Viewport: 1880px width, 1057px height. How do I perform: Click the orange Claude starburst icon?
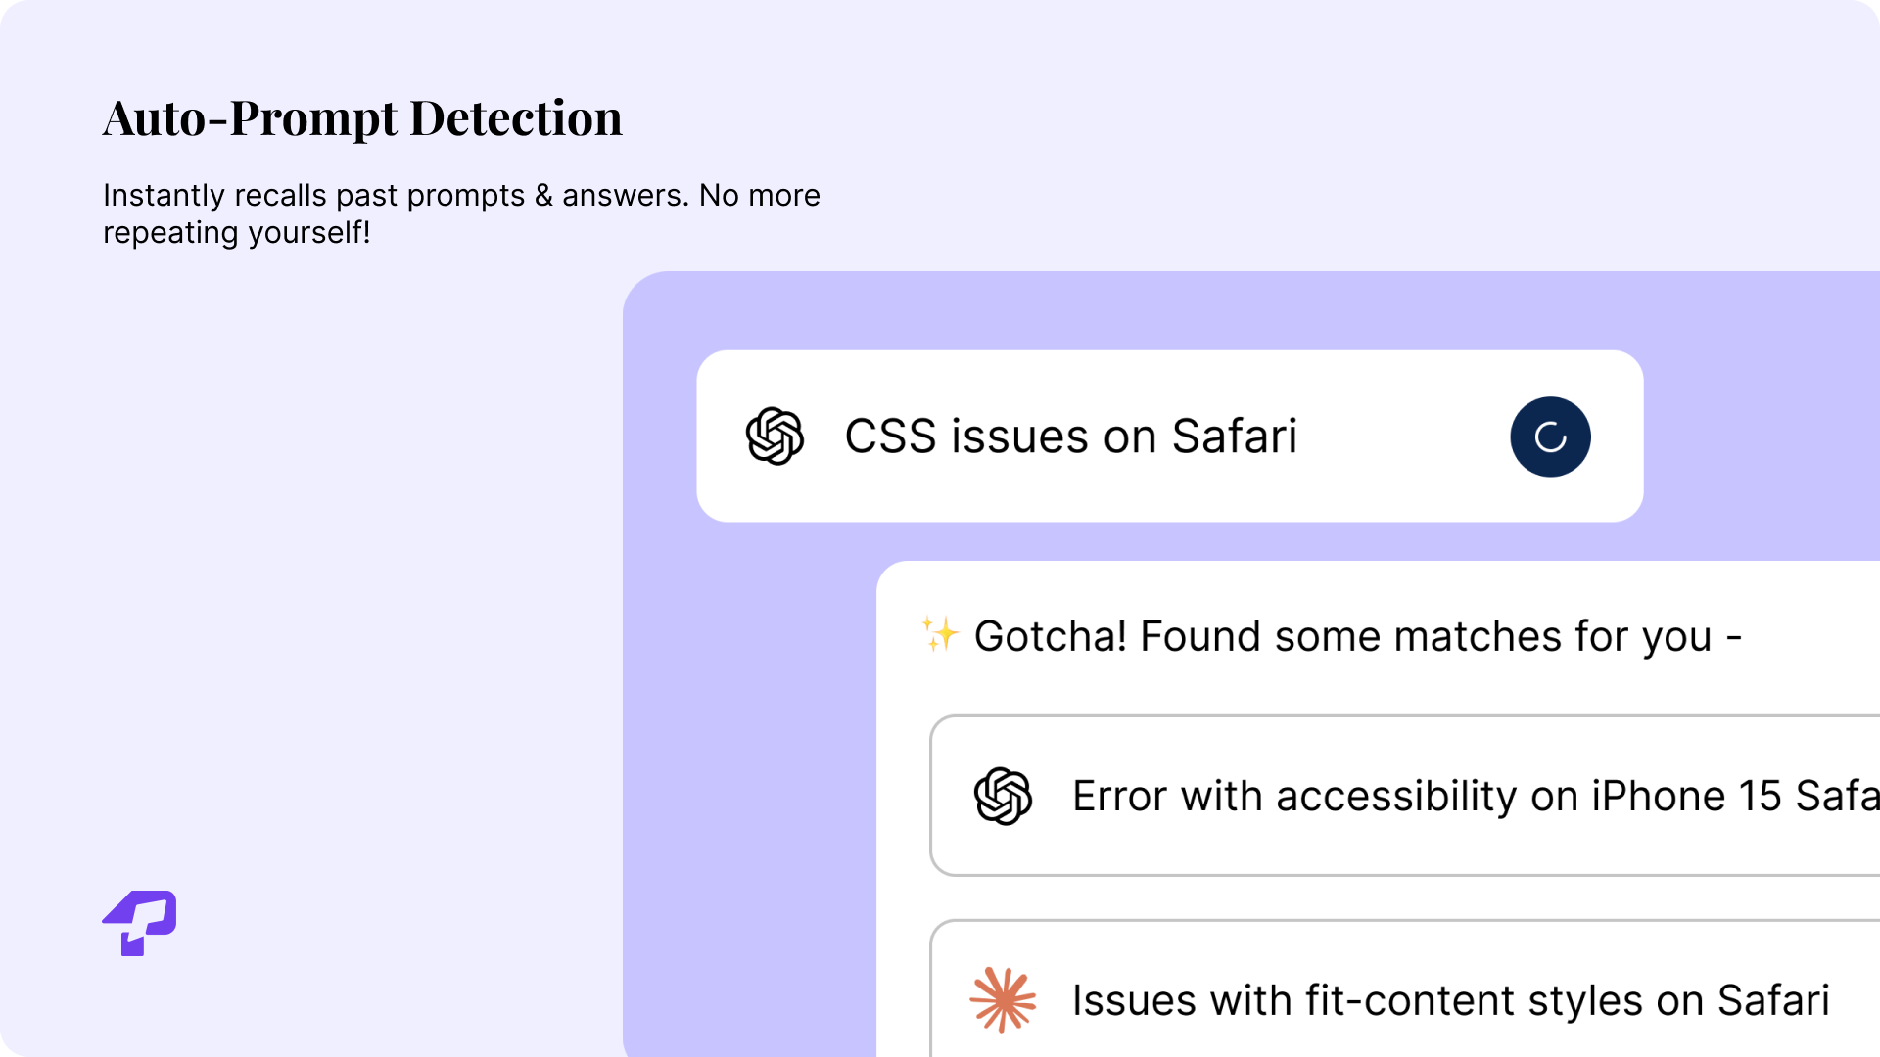tap(1003, 999)
